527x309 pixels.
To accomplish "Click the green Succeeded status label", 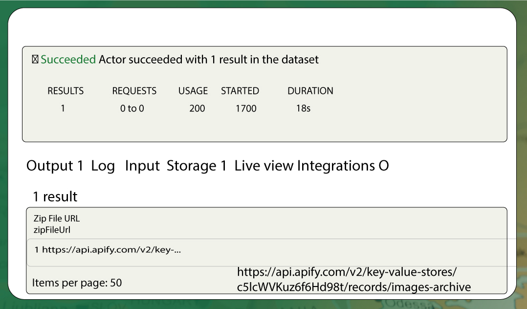I will [68, 60].
